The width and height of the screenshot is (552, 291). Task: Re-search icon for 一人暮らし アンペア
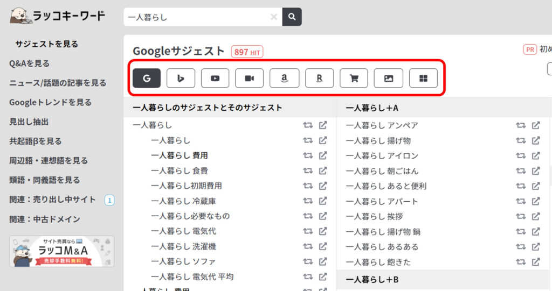pos(521,125)
